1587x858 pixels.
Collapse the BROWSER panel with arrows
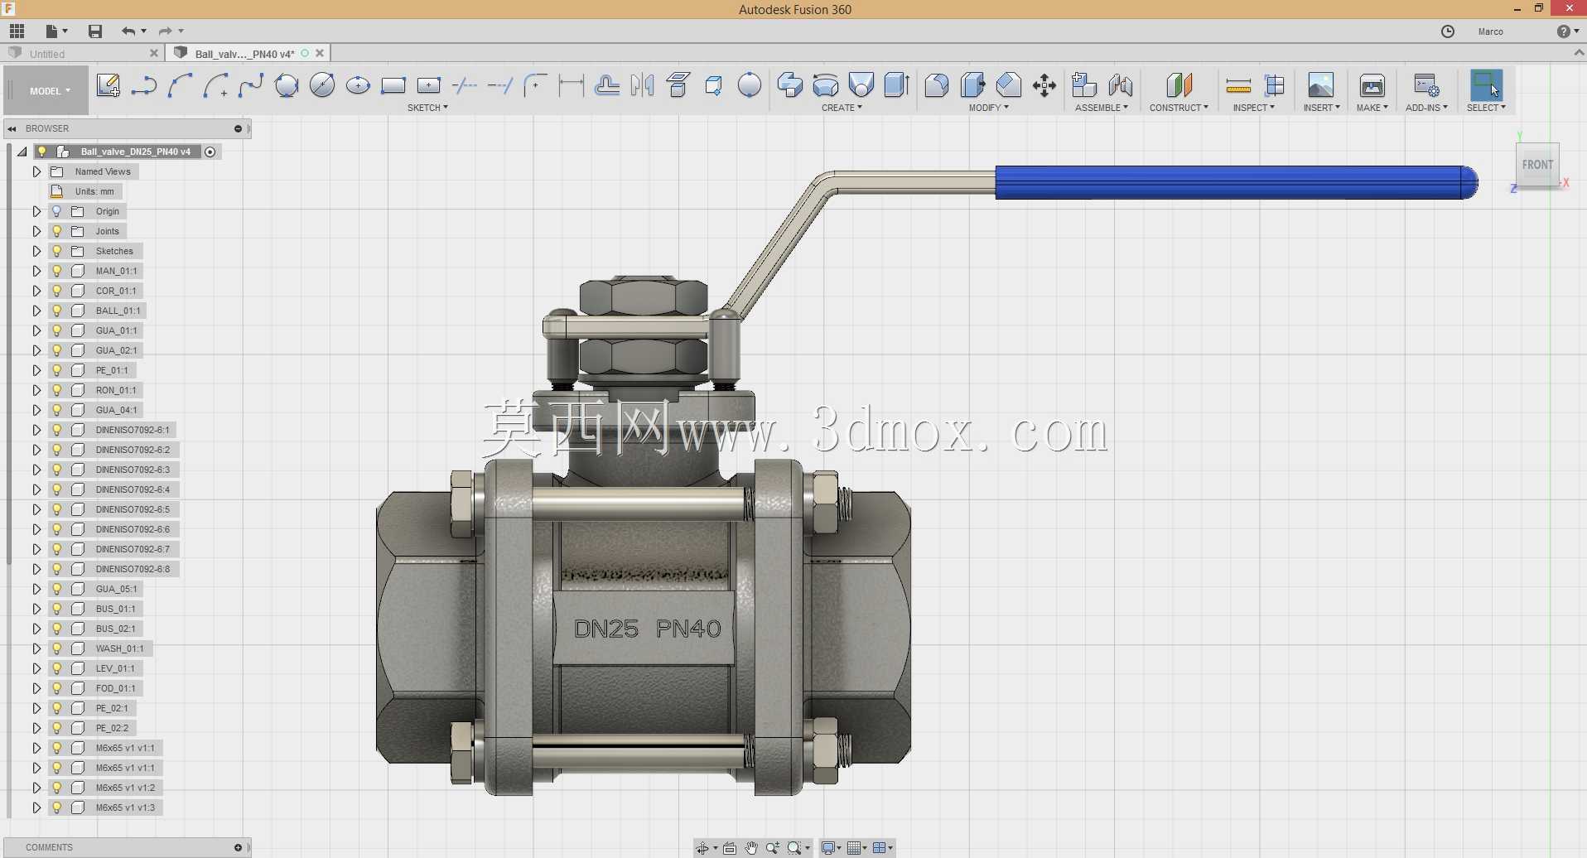pyautogui.click(x=12, y=128)
